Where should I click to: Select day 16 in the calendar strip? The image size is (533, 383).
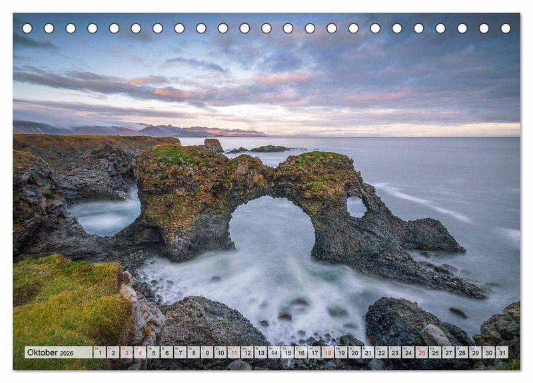point(300,353)
